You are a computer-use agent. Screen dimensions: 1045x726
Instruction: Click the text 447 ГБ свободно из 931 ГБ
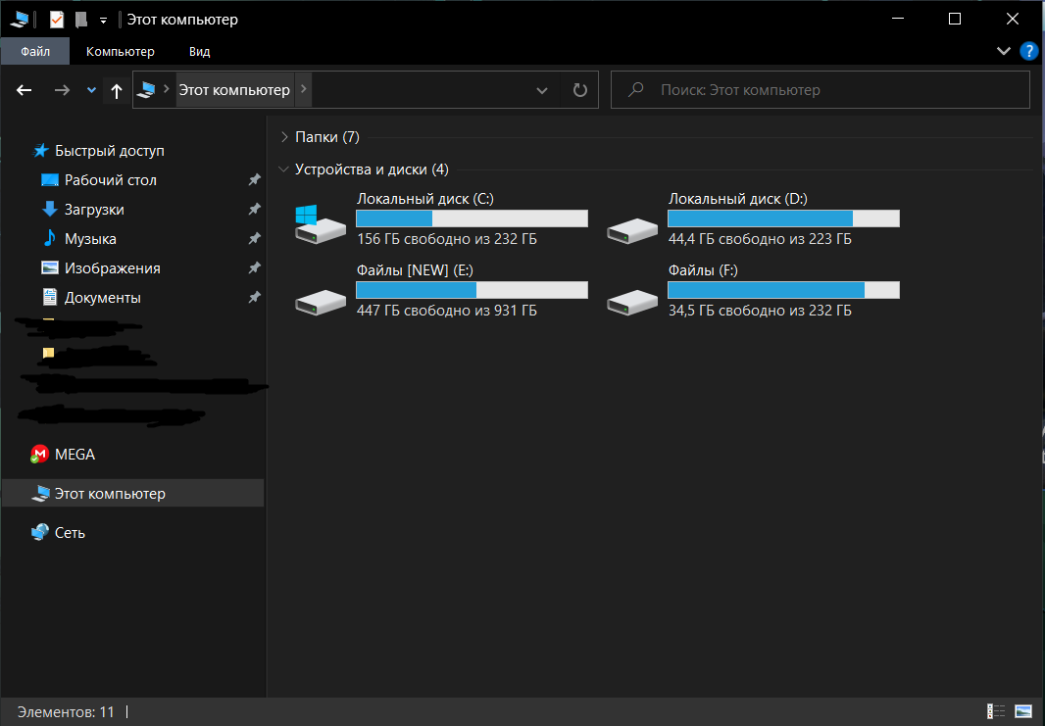point(446,311)
